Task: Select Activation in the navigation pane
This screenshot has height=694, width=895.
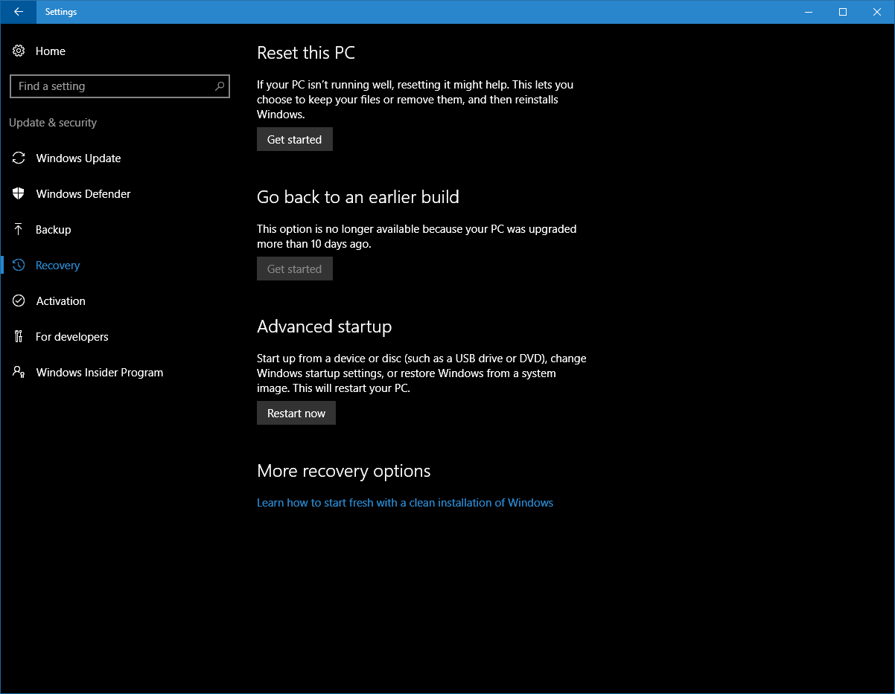Action: pos(60,301)
